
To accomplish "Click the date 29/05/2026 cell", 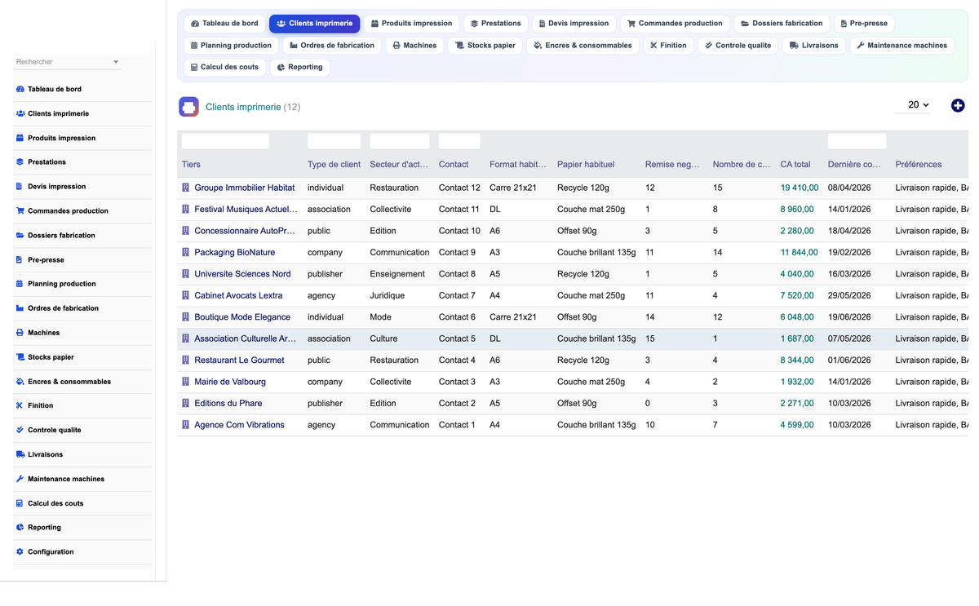I will tap(849, 295).
